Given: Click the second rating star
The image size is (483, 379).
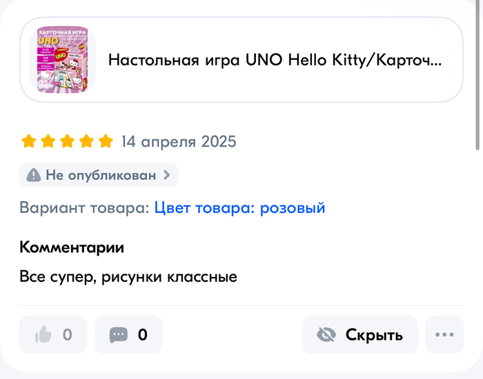Looking at the screenshot, I should (48, 142).
